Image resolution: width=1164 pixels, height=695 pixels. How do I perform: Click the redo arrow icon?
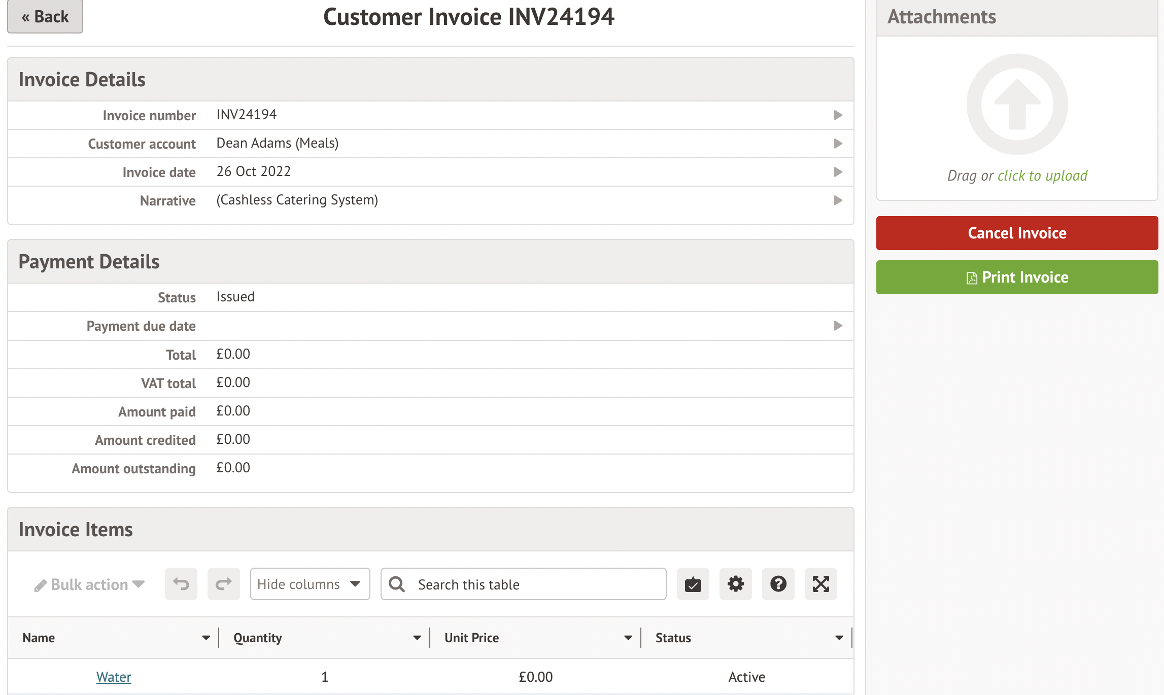tap(223, 584)
